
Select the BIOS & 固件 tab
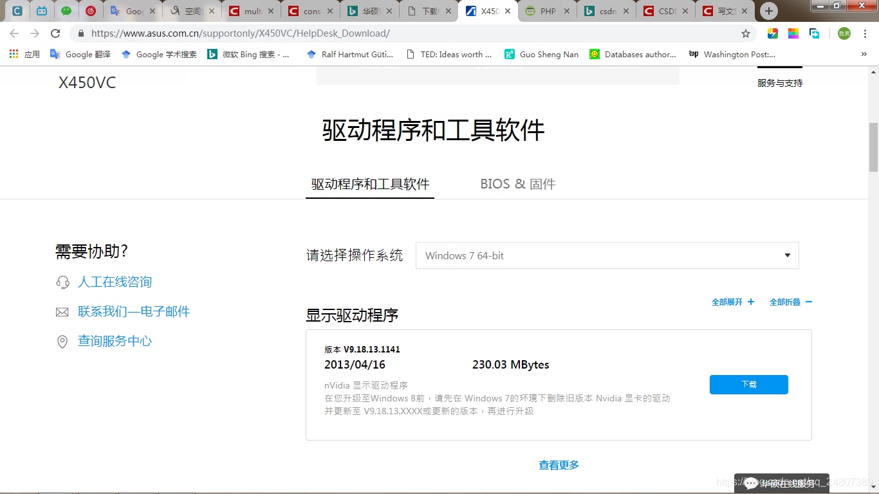pyautogui.click(x=518, y=184)
